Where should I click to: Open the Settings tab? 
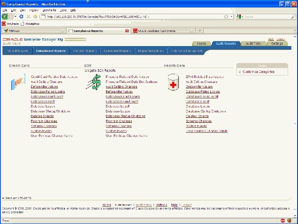[277, 44]
